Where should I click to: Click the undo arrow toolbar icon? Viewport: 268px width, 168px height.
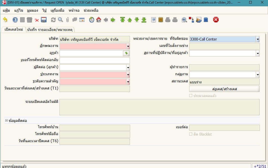point(5,20)
